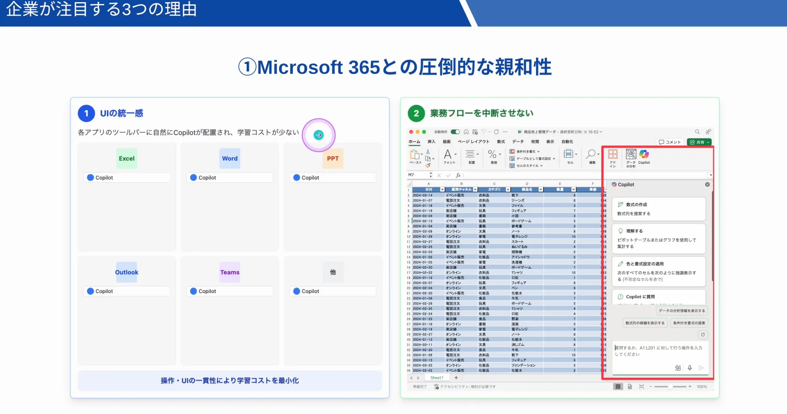Image resolution: width=787 pixels, height=414 pixels.
Task: Click the コメント button
Action: (670, 142)
